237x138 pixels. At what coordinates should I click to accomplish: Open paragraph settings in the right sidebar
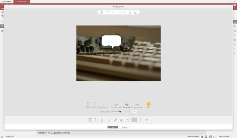click(x=235, y=35)
